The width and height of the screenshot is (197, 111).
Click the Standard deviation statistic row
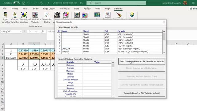[x=84, y=80]
